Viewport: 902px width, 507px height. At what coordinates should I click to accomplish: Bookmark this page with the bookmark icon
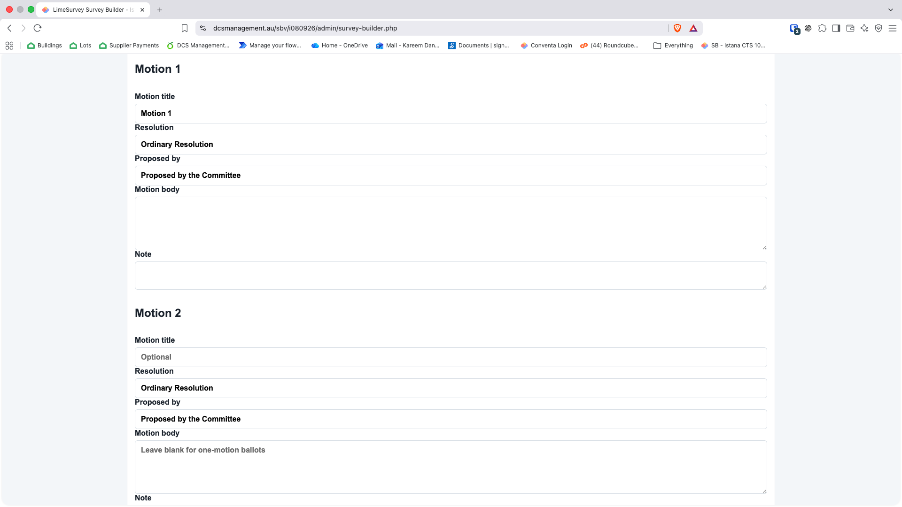(185, 28)
